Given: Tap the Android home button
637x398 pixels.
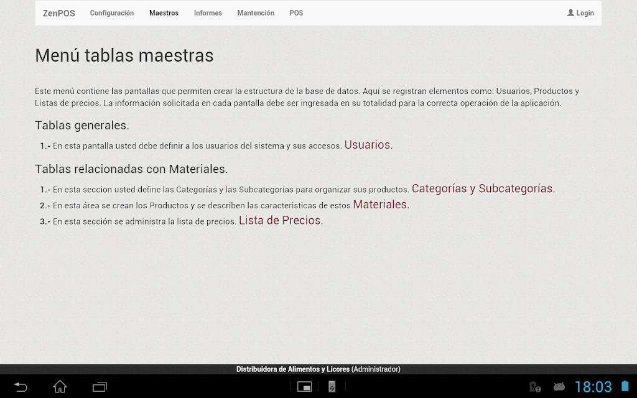Looking at the screenshot, I should [x=60, y=387].
